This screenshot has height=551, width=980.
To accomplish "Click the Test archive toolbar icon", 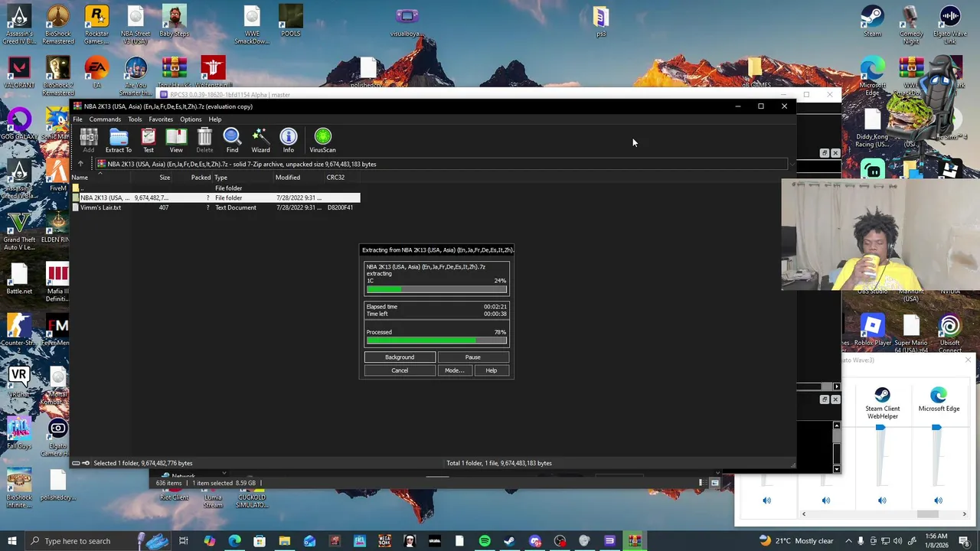I will click(x=149, y=141).
